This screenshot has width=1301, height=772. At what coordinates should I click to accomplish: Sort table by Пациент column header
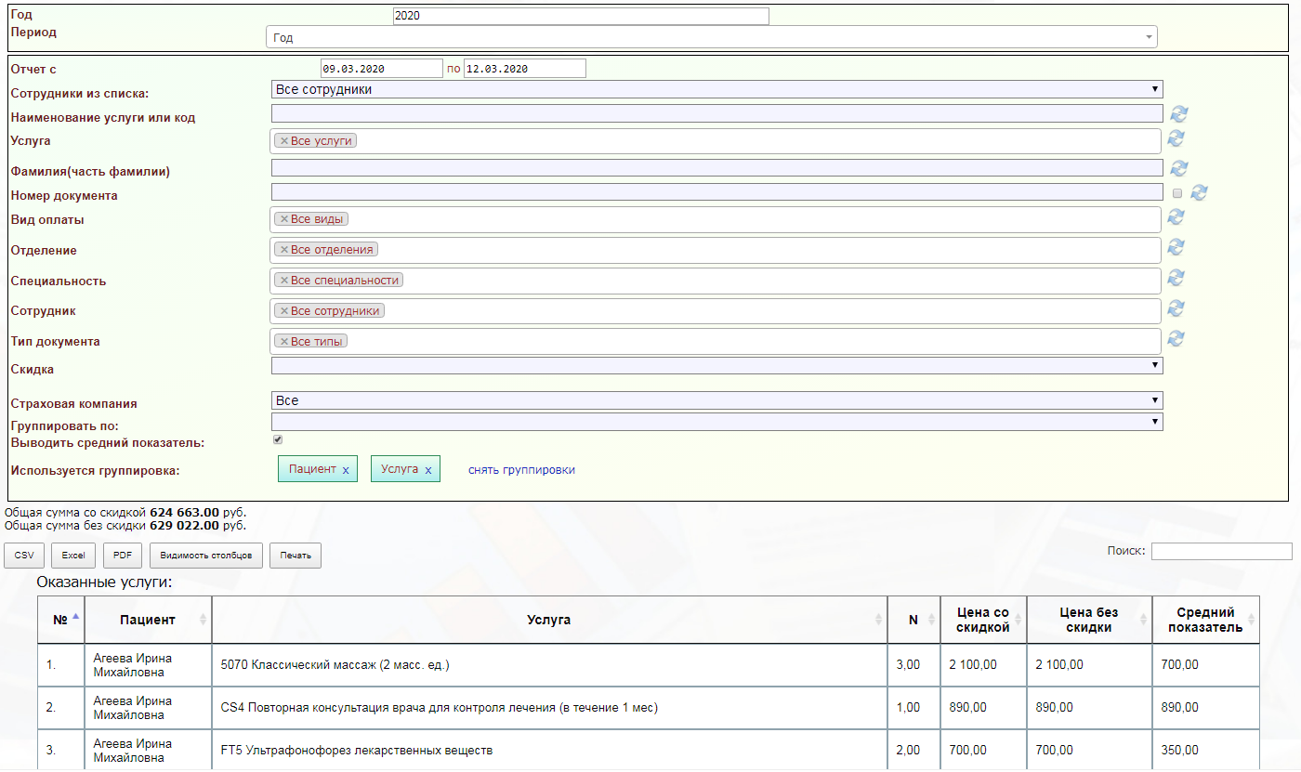click(148, 620)
